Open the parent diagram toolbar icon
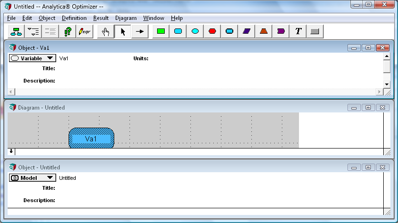The width and height of the screenshot is (398, 223). pos(16,32)
